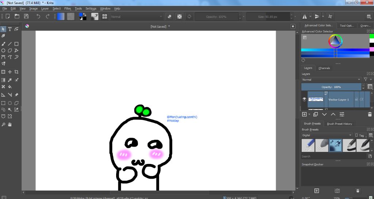Reload the original brush preset
Image resolution: width=374 pixels, height=199 pixels.
click(190, 16)
